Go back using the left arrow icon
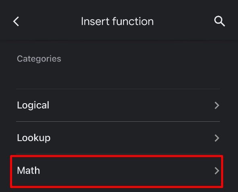Image resolution: width=238 pixels, height=192 pixels. pos(16,21)
